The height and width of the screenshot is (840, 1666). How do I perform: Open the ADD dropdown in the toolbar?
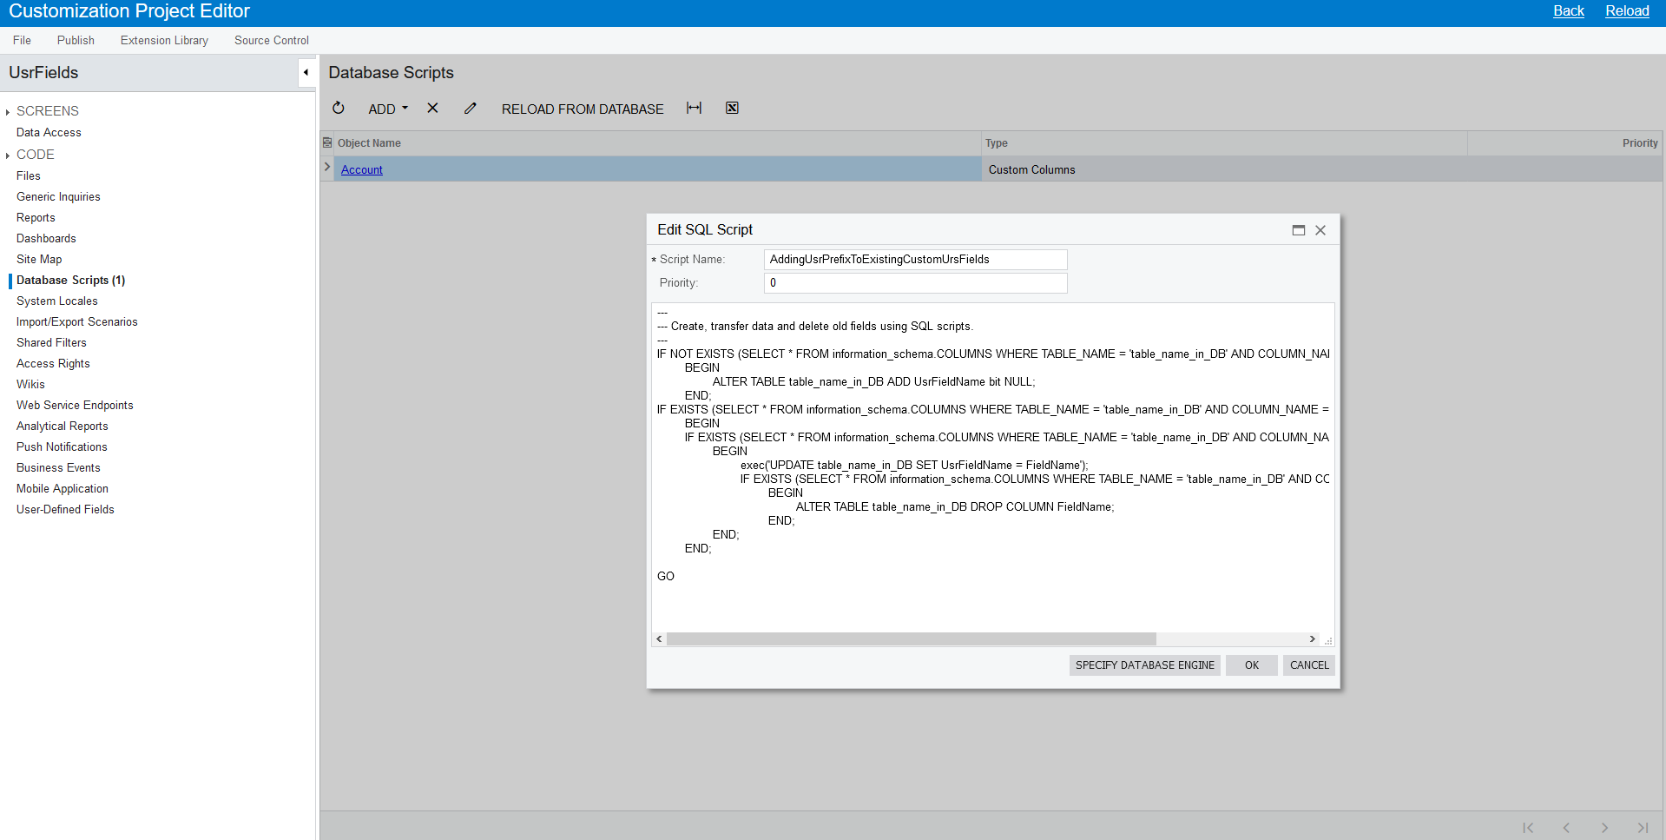(x=387, y=109)
